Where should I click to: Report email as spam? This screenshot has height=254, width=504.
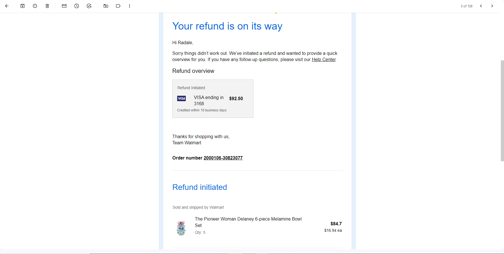pos(35,6)
